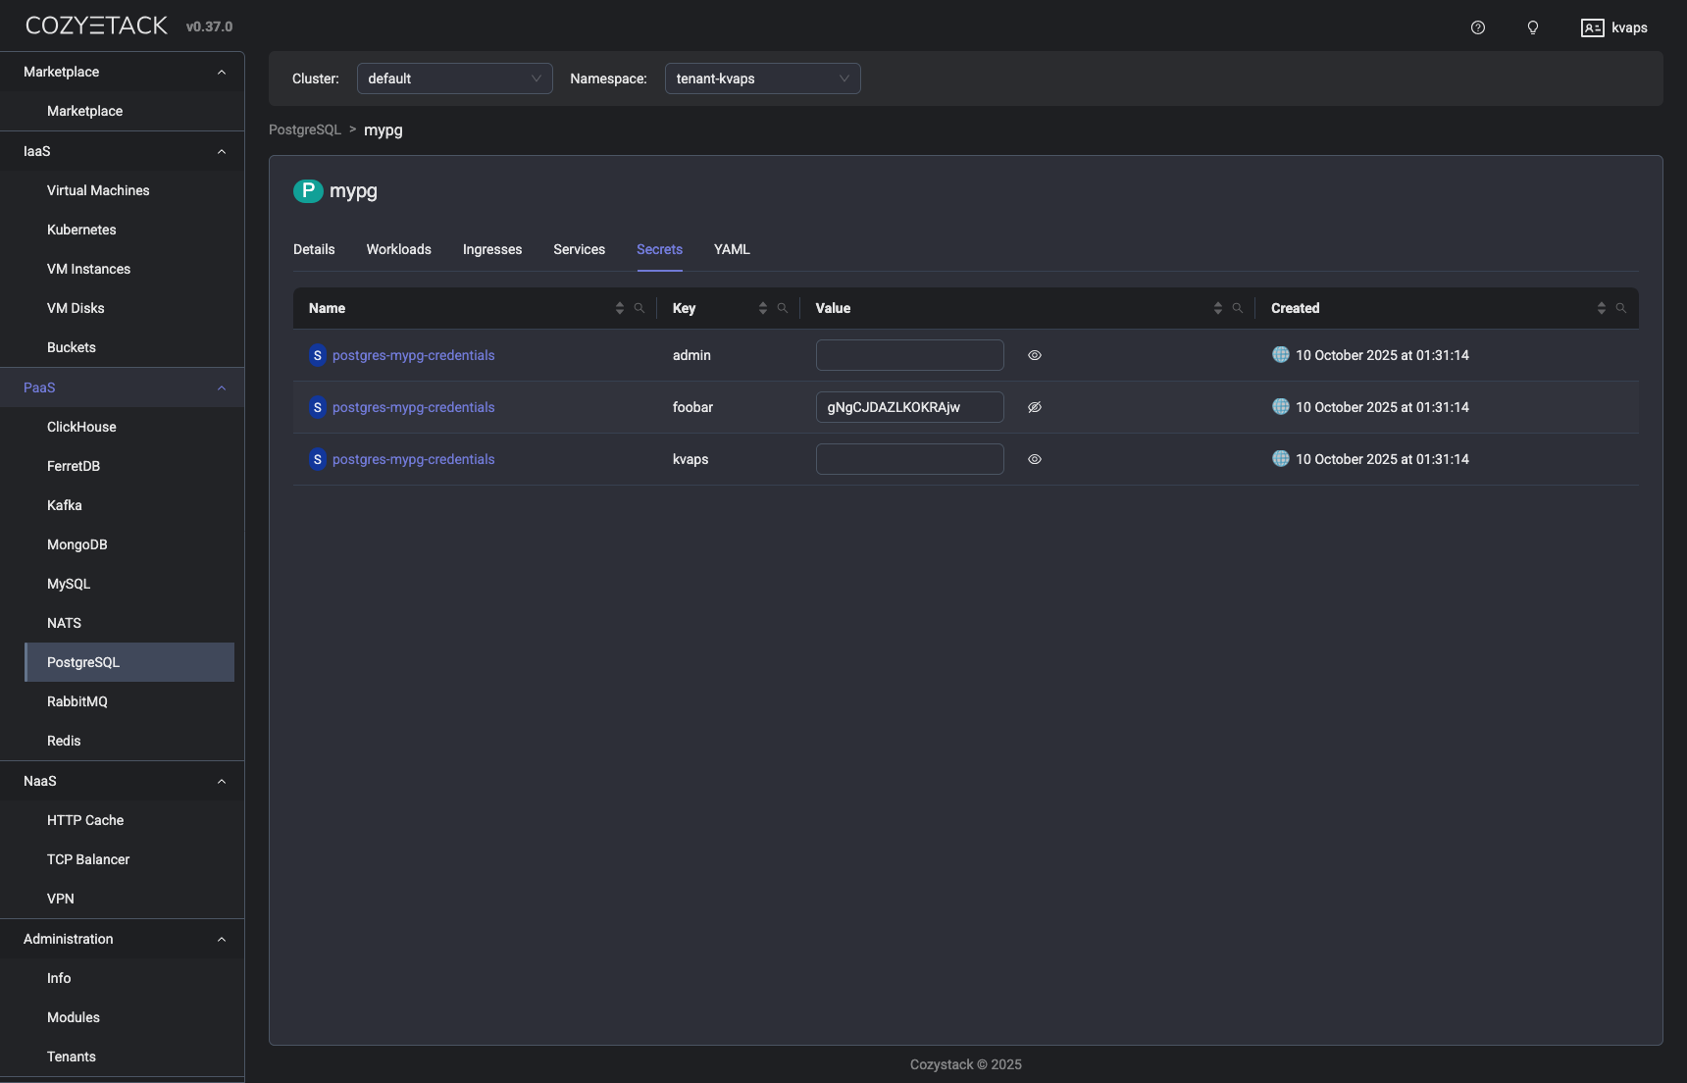Follow the PostgreSQL breadcrumb link

[304, 129]
